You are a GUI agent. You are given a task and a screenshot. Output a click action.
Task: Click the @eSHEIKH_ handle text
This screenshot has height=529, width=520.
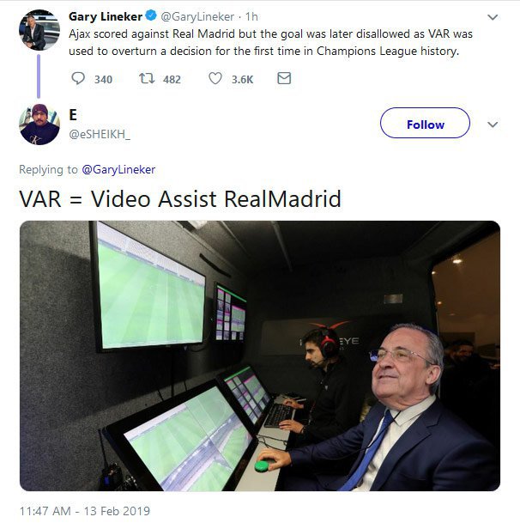pyautogui.click(x=100, y=134)
